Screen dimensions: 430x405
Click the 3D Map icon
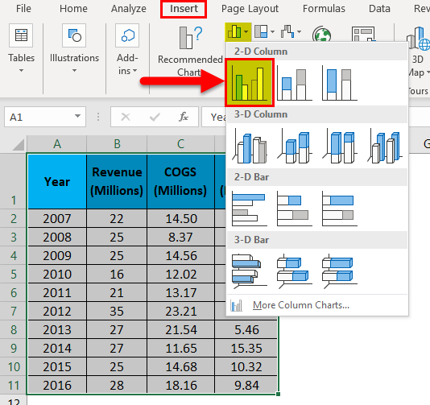[418, 39]
